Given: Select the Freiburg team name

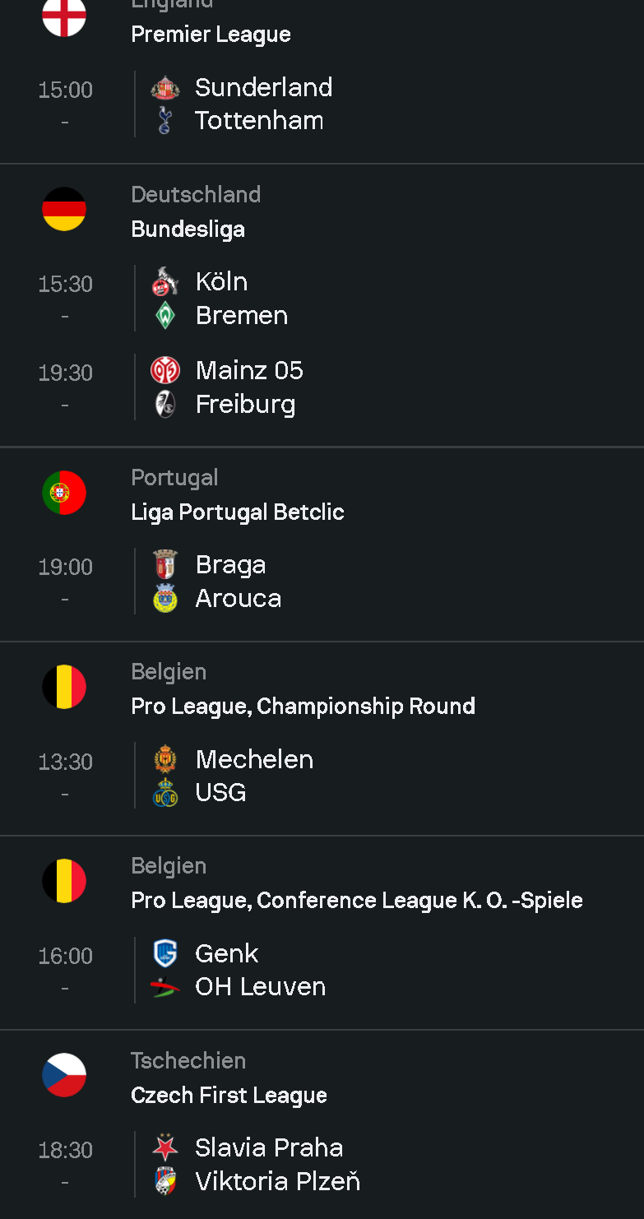Looking at the screenshot, I should 245,405.
